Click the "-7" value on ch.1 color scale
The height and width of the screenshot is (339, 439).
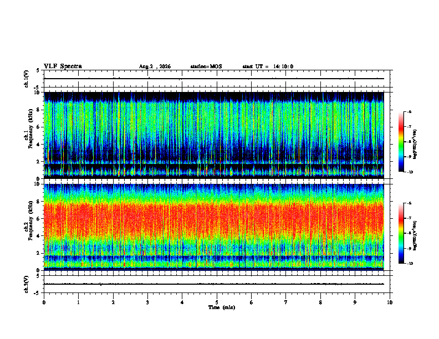(409, 127)
